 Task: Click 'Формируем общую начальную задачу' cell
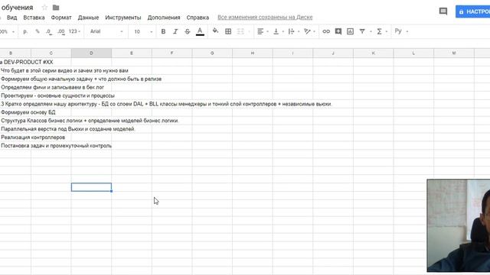point(81,79)
